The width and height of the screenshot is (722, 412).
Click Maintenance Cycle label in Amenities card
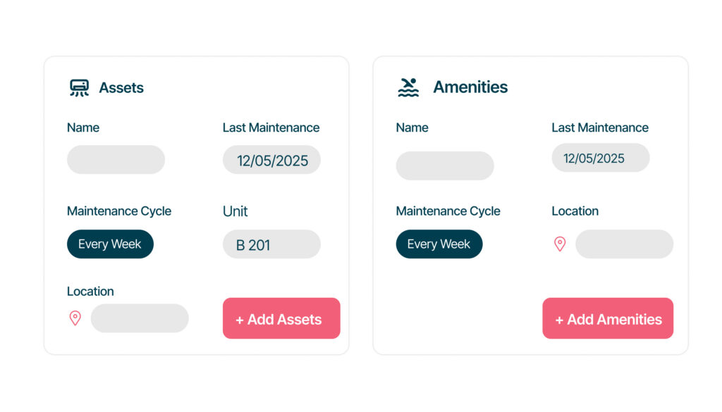(x=448, y=211)
